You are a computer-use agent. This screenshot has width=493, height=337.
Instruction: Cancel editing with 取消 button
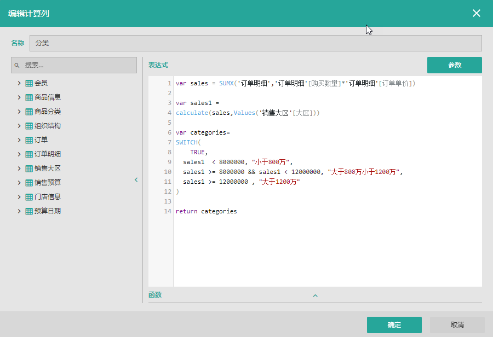tap(457, 325)
